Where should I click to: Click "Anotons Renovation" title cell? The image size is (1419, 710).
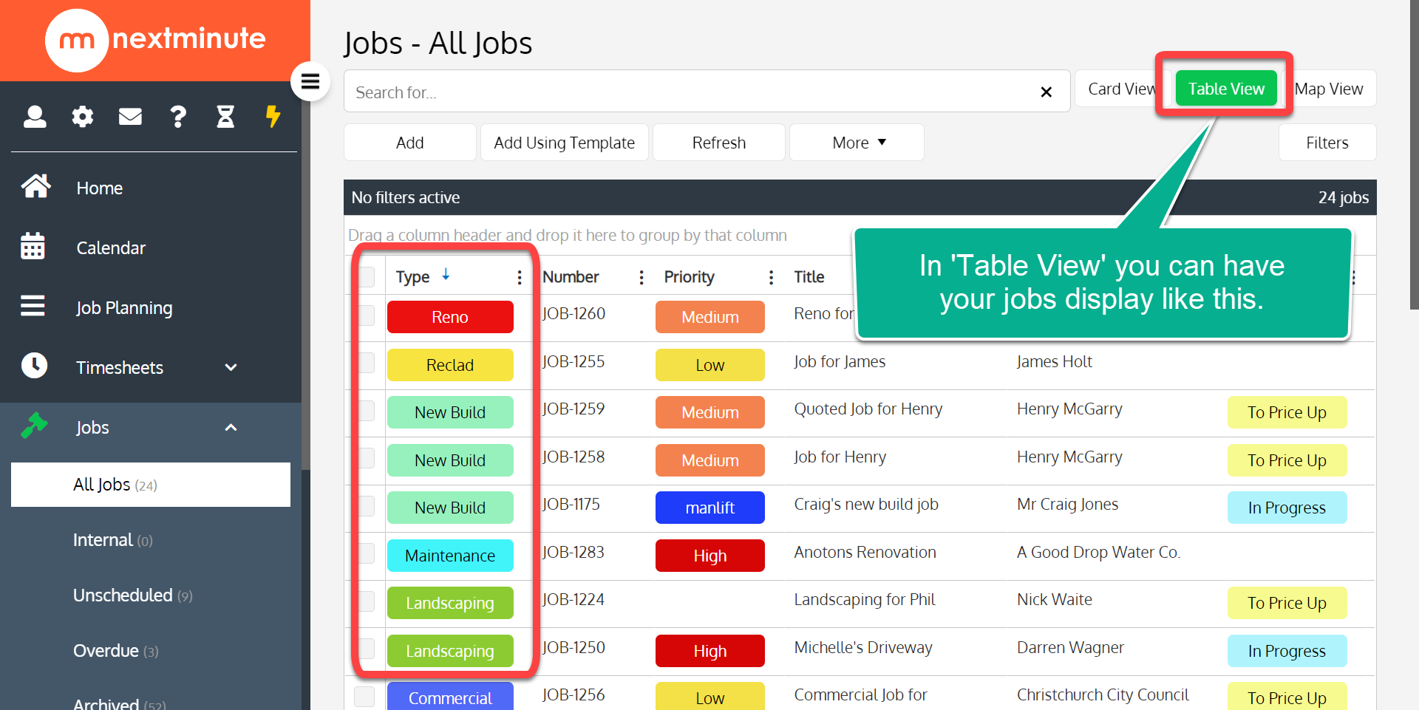click(865, 552)
